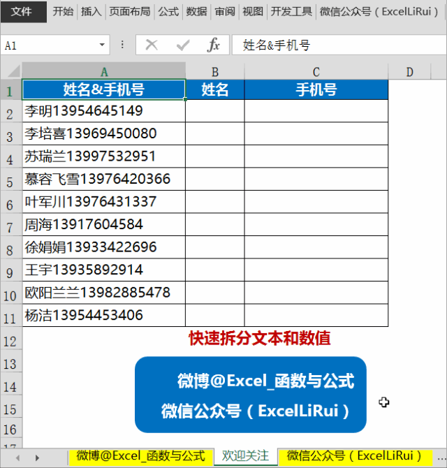
Task: Switch to the 开始 ribbon tab
Action: click(x=63, y=12)
